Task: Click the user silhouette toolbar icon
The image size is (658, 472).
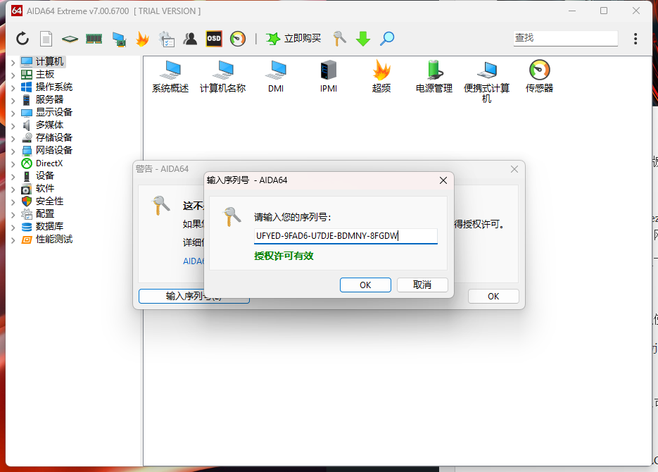Action: (190, 39)
